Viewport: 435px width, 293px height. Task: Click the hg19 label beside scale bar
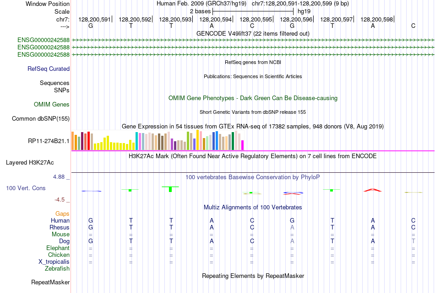click(304, 11)
